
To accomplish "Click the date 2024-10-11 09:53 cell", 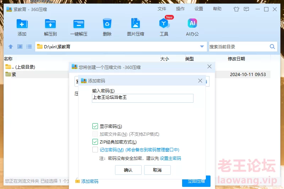I will pyautogui.click(x=248, y=75).
